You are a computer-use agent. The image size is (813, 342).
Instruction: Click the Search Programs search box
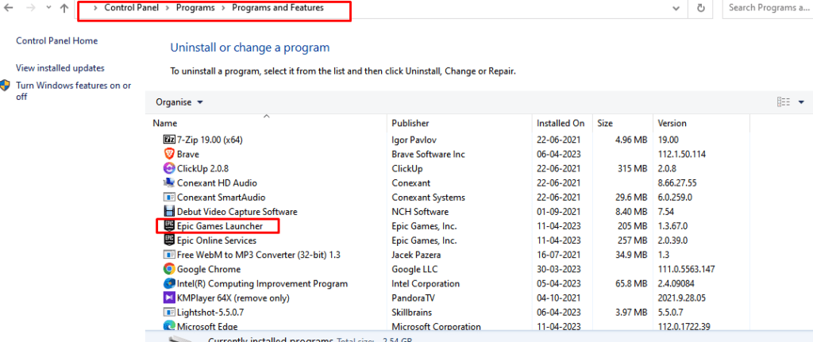point(768,8)
